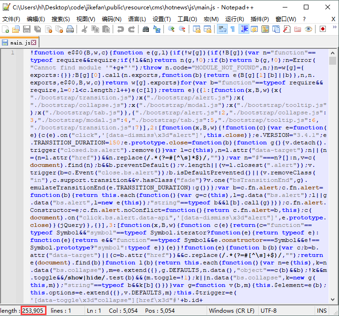Image resolution: width=339 pixels, height=316 pixels.
Task: Print the document with the printer icon
Action: 70,29
